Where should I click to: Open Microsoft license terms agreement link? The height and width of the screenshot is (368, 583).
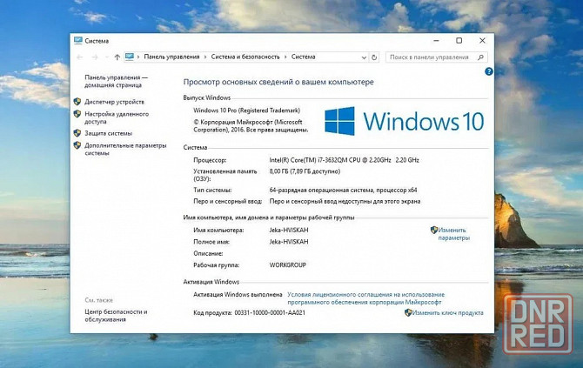pyautogui.click(x=365, y=298)
